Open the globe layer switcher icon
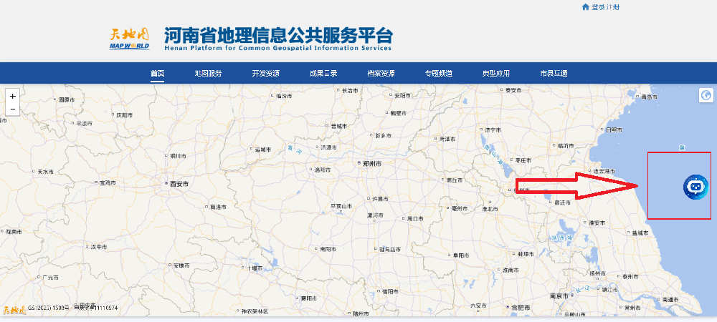717x322 pixels. point(706,95)
